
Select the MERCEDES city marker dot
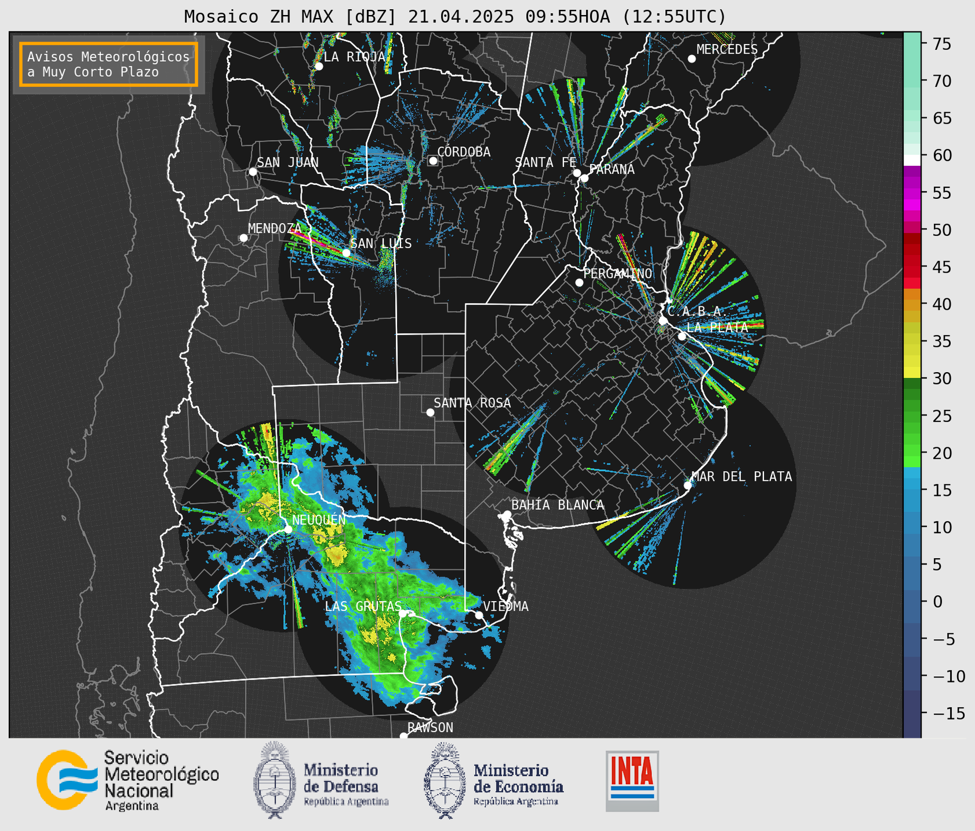[691, 59]
